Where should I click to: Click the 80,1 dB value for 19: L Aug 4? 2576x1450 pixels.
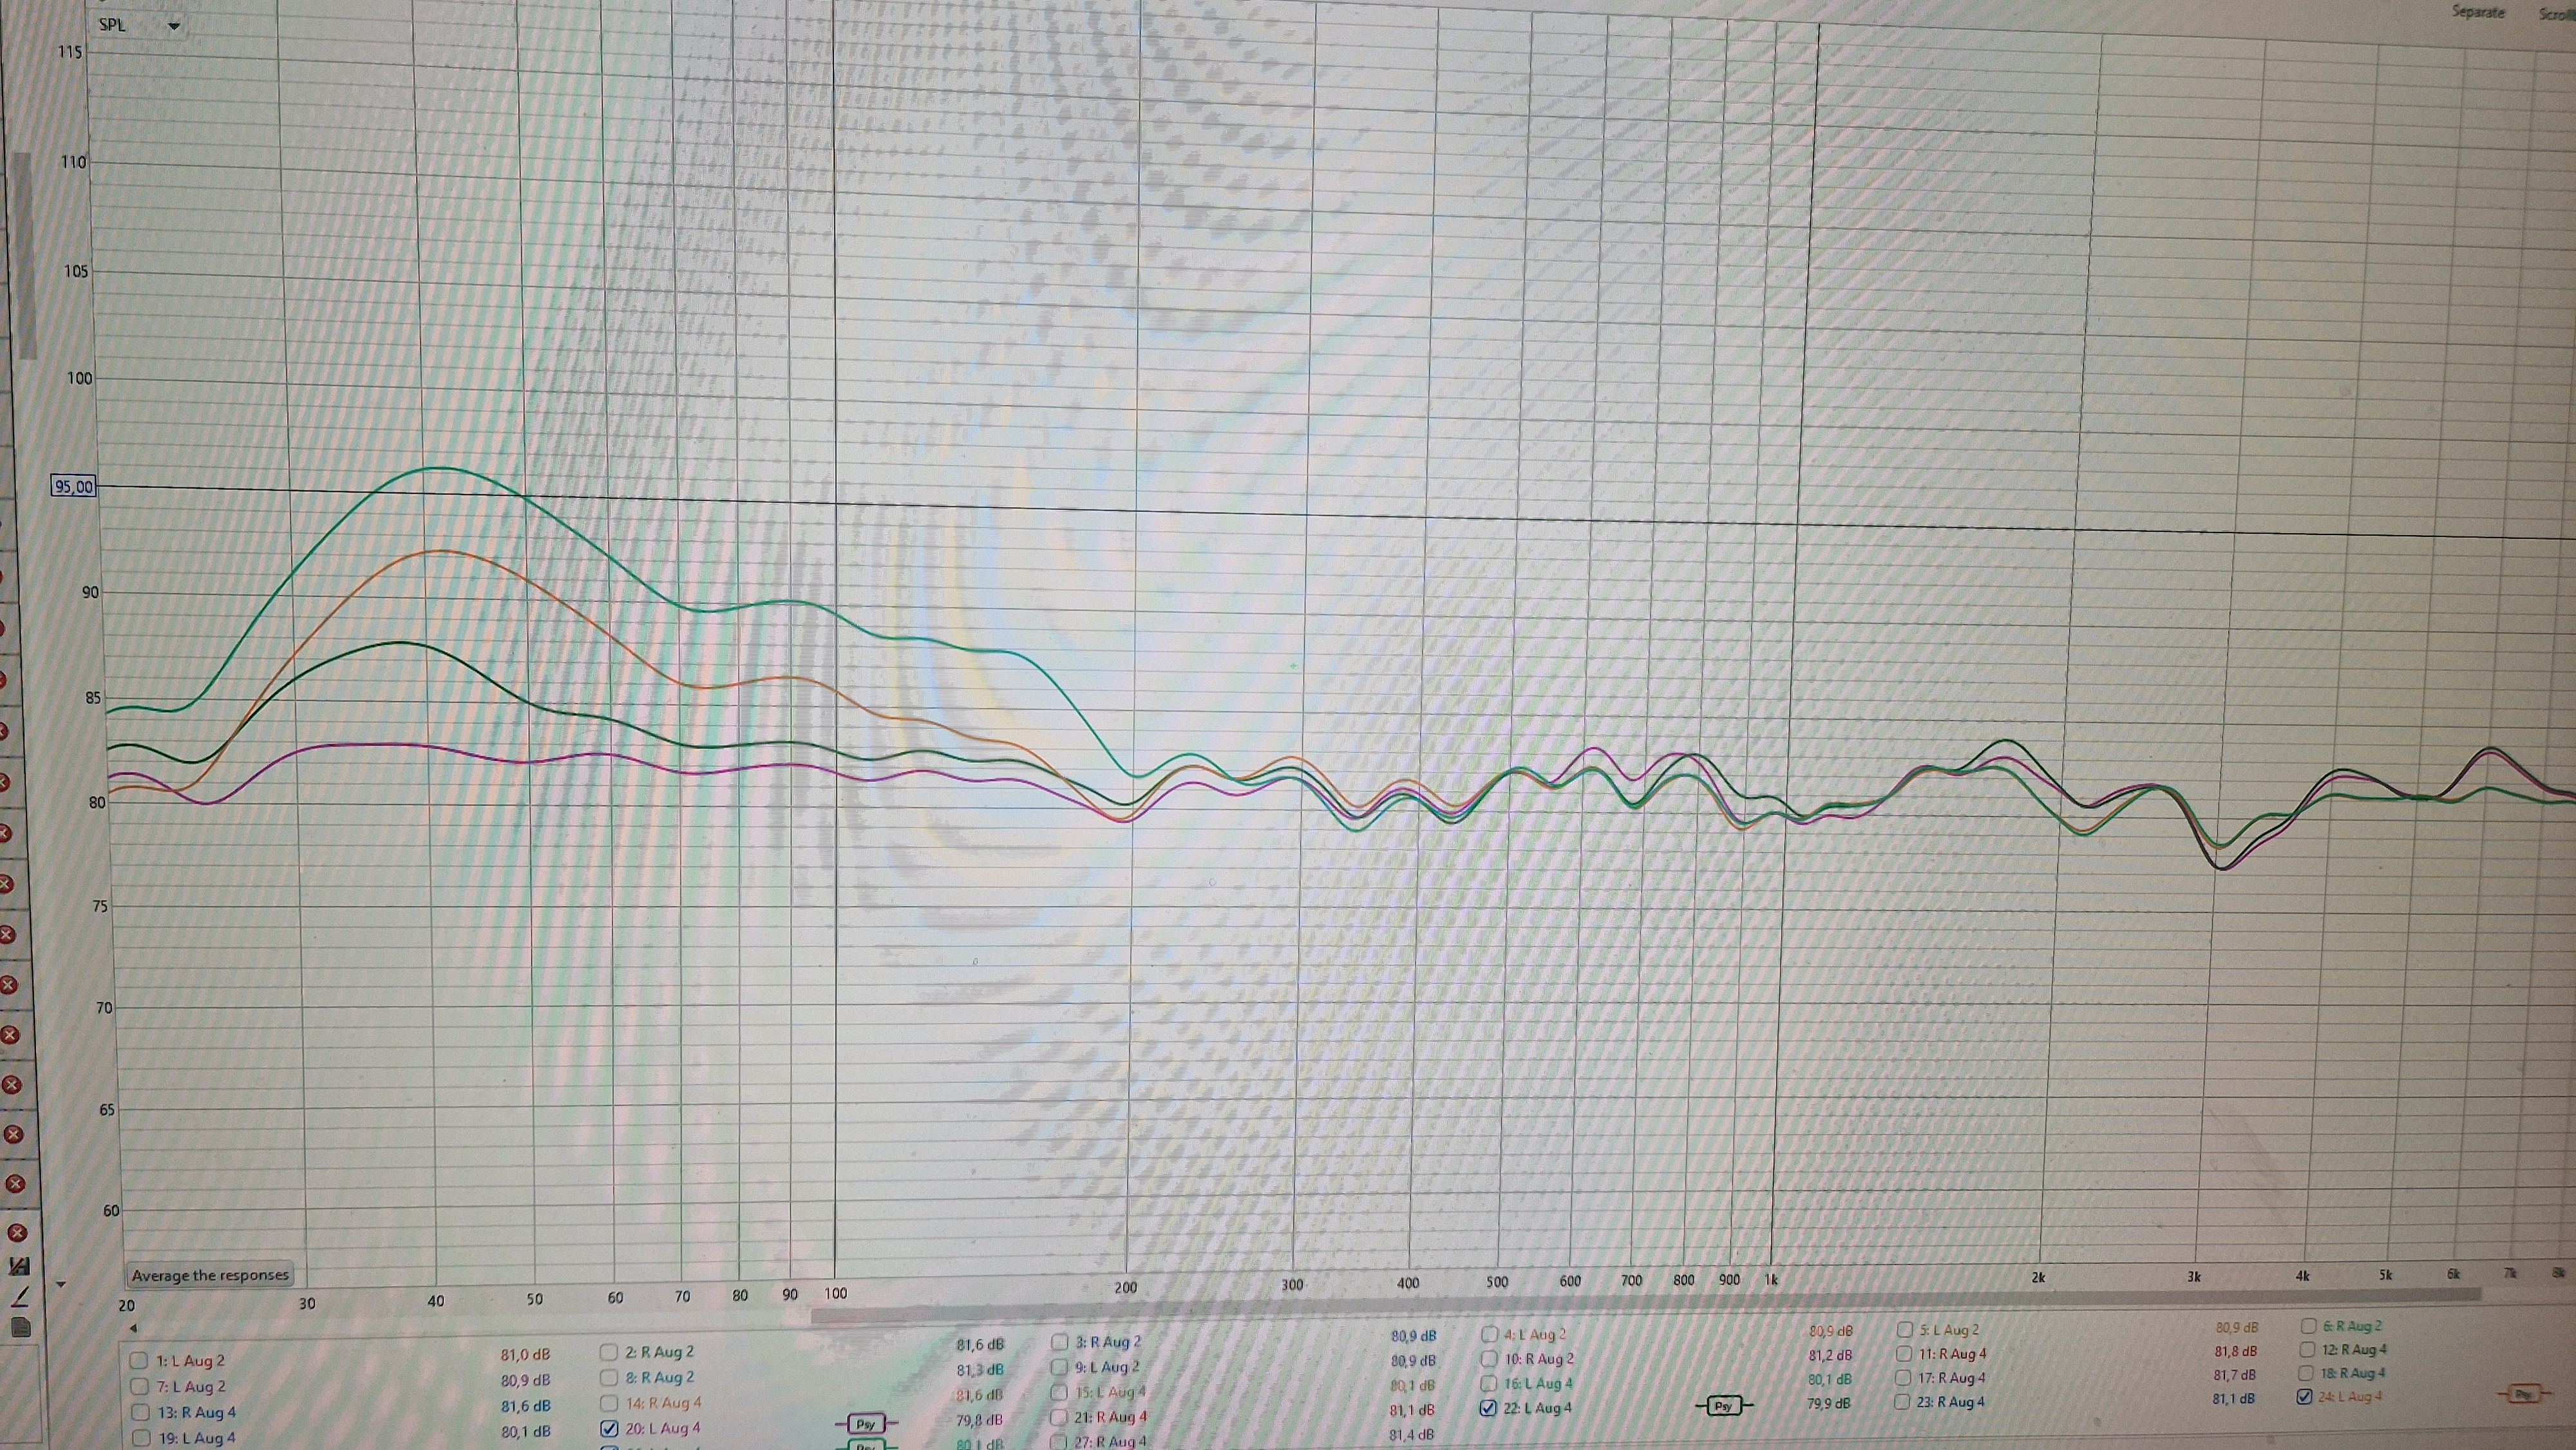tap(526, 1432)
